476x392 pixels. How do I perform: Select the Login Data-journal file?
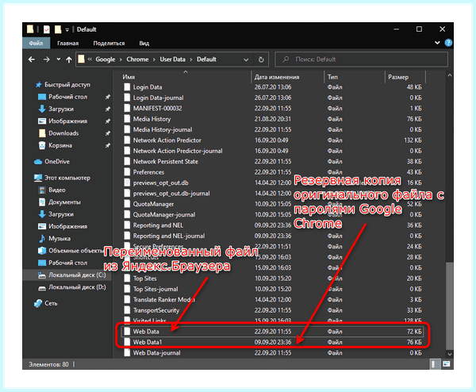[x=158, y=98]
